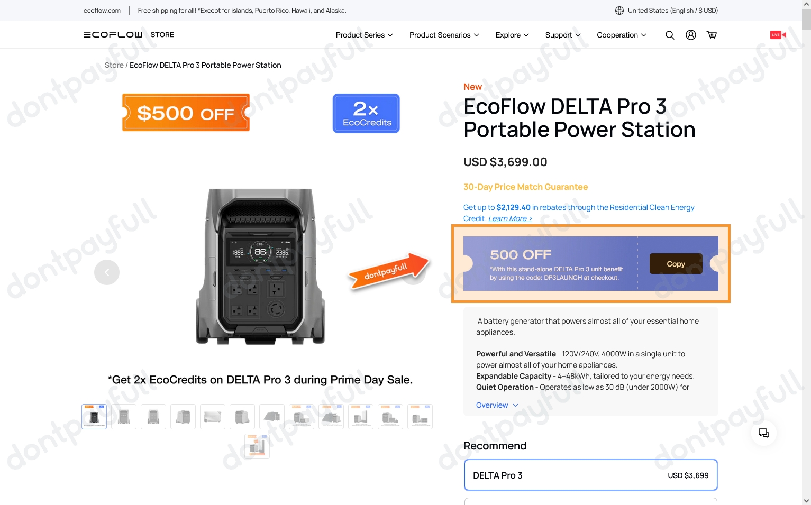Open the search icon

[x=670, y=35]
